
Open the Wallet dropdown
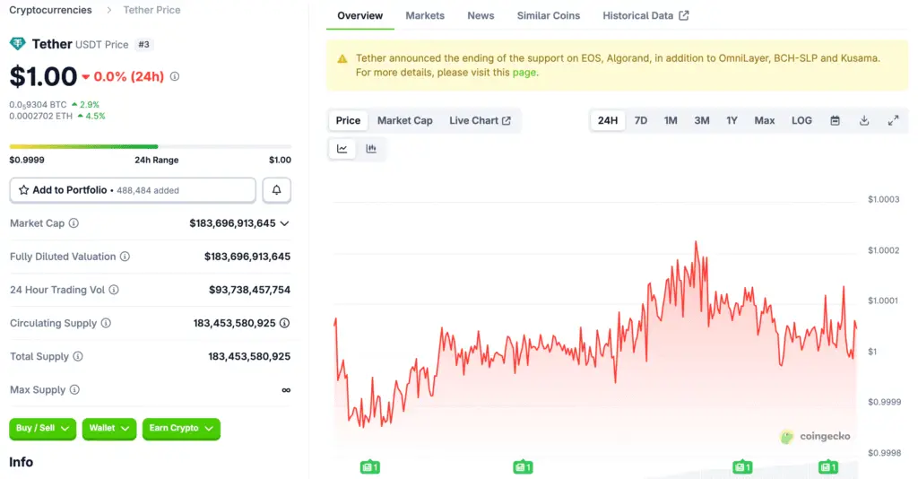tap(109, 429)
